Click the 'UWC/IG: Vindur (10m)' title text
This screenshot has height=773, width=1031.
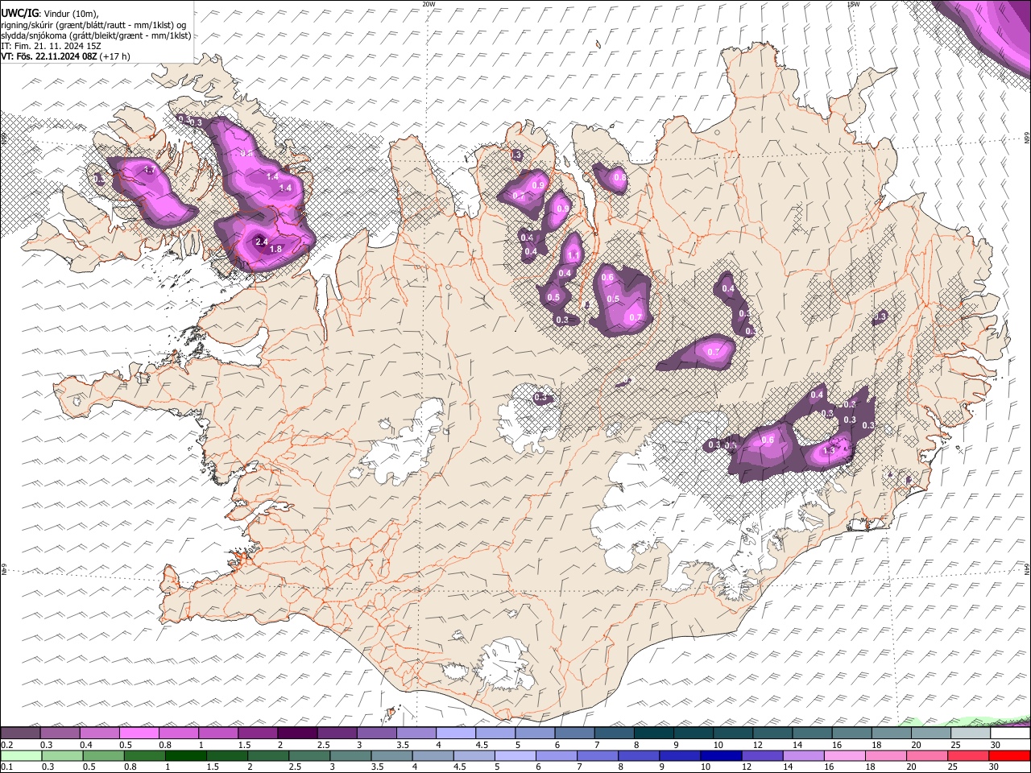coord(49,13)
